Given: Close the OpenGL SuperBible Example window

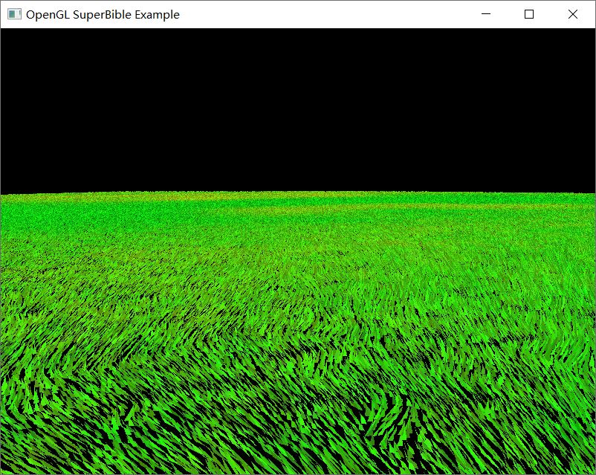Looking at the screenshot, I should [573, 14].
